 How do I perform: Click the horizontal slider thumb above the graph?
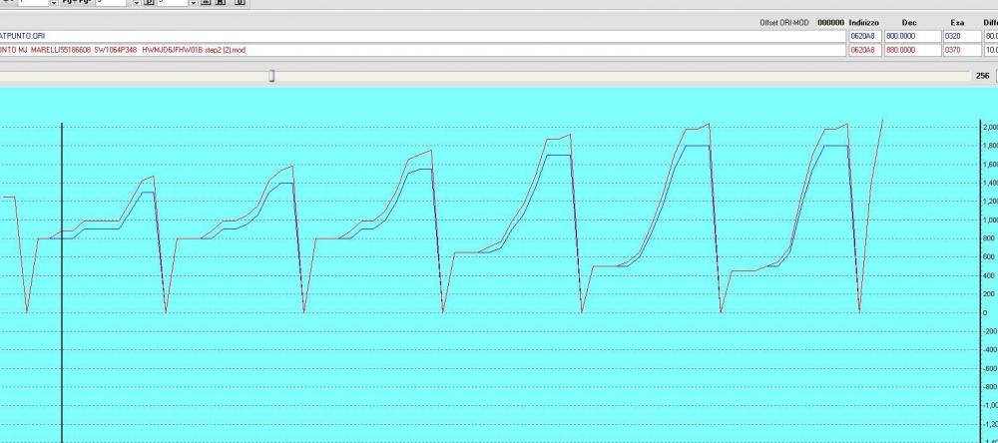[271, 75]
